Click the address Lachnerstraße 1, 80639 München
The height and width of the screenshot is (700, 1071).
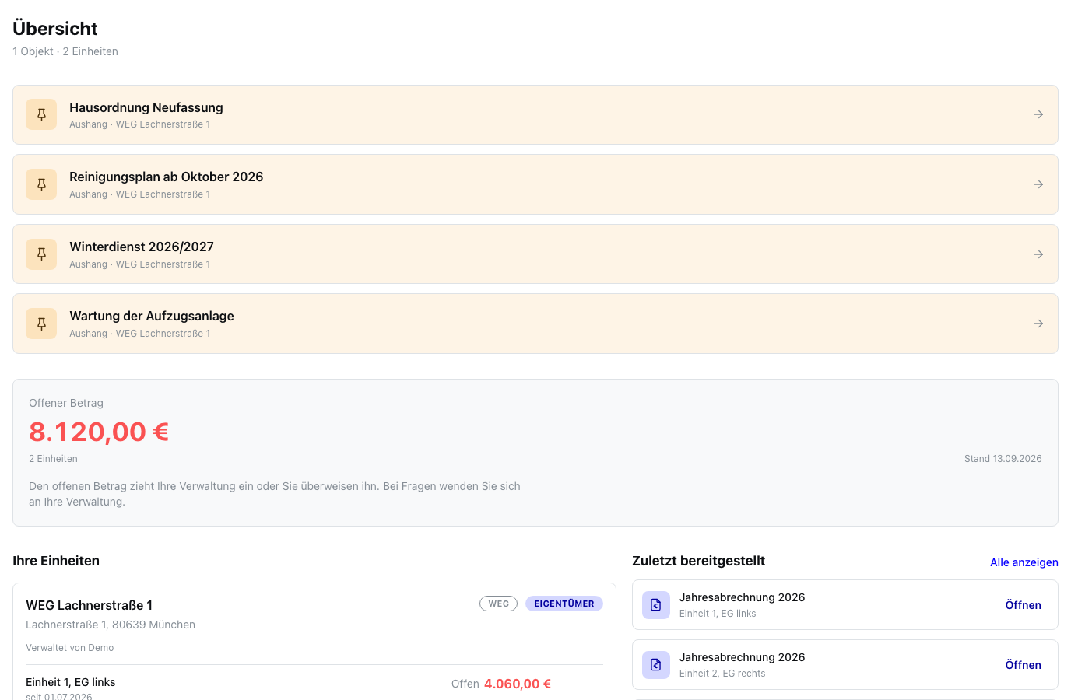[111, 625]
